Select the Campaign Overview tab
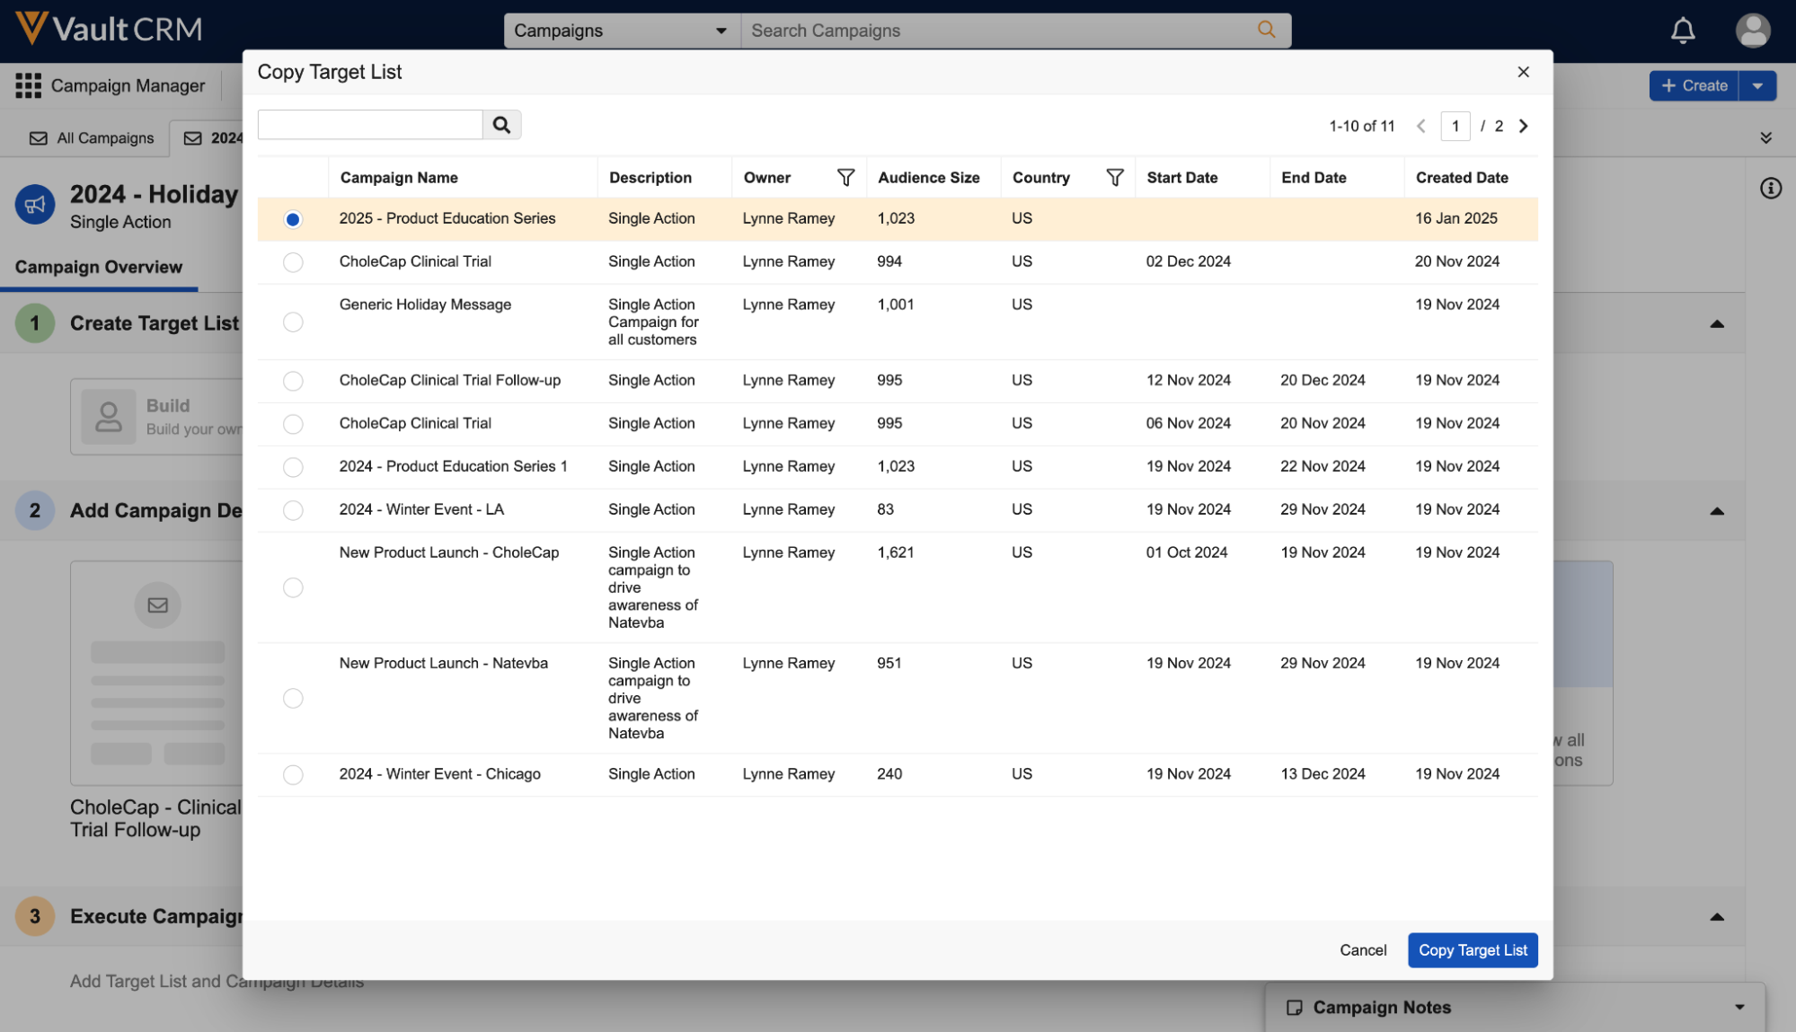 coord(99,268)
